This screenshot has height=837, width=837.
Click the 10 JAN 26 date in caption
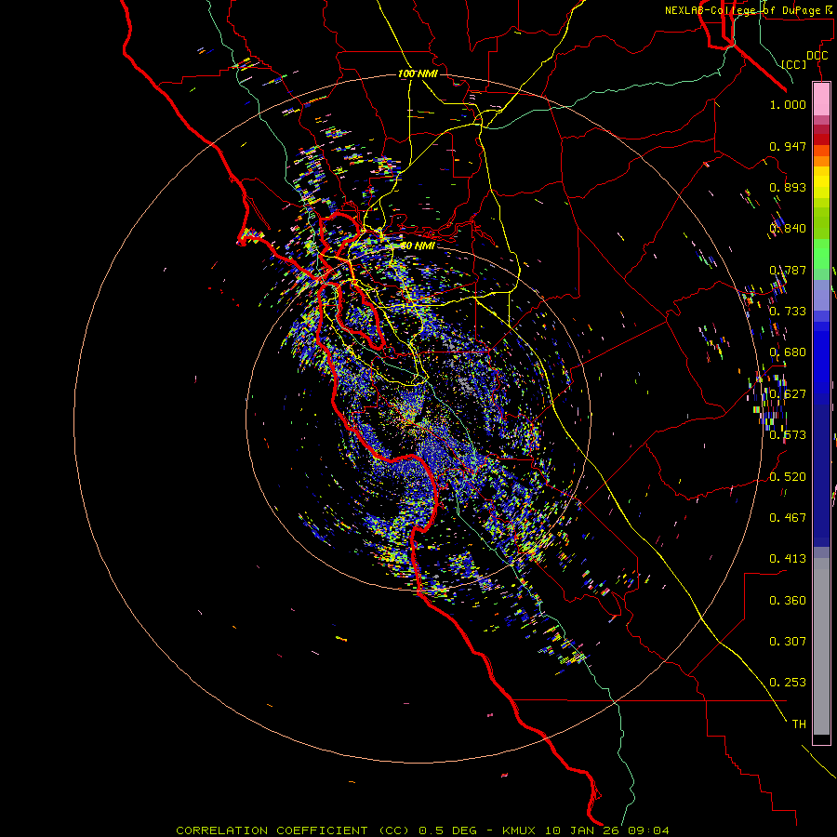click(583, 830)
